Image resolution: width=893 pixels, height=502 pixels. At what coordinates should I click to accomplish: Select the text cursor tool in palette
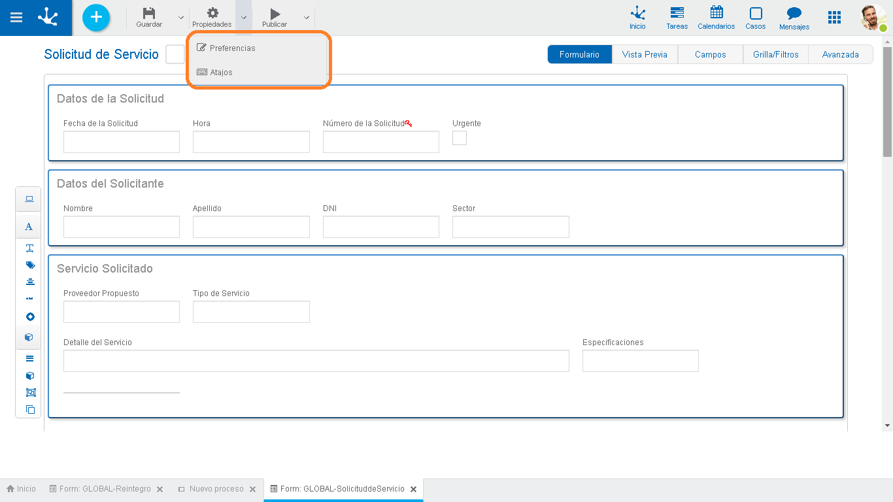point(29,248)
